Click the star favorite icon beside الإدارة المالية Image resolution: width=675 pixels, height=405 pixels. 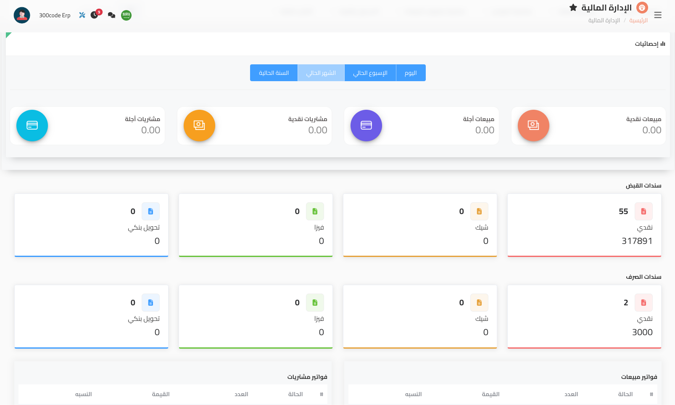[x=573, y=8]
